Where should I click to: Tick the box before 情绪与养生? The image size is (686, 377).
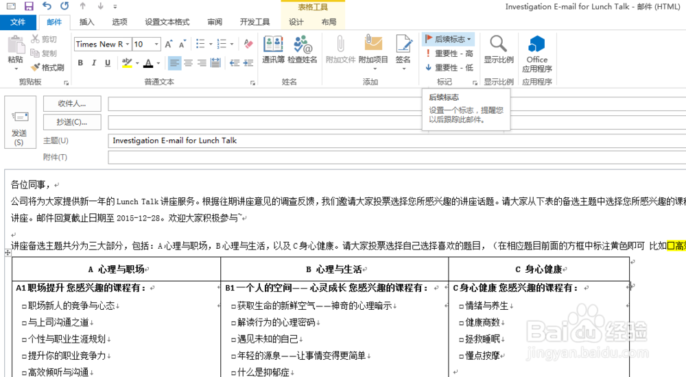(461, 306)
